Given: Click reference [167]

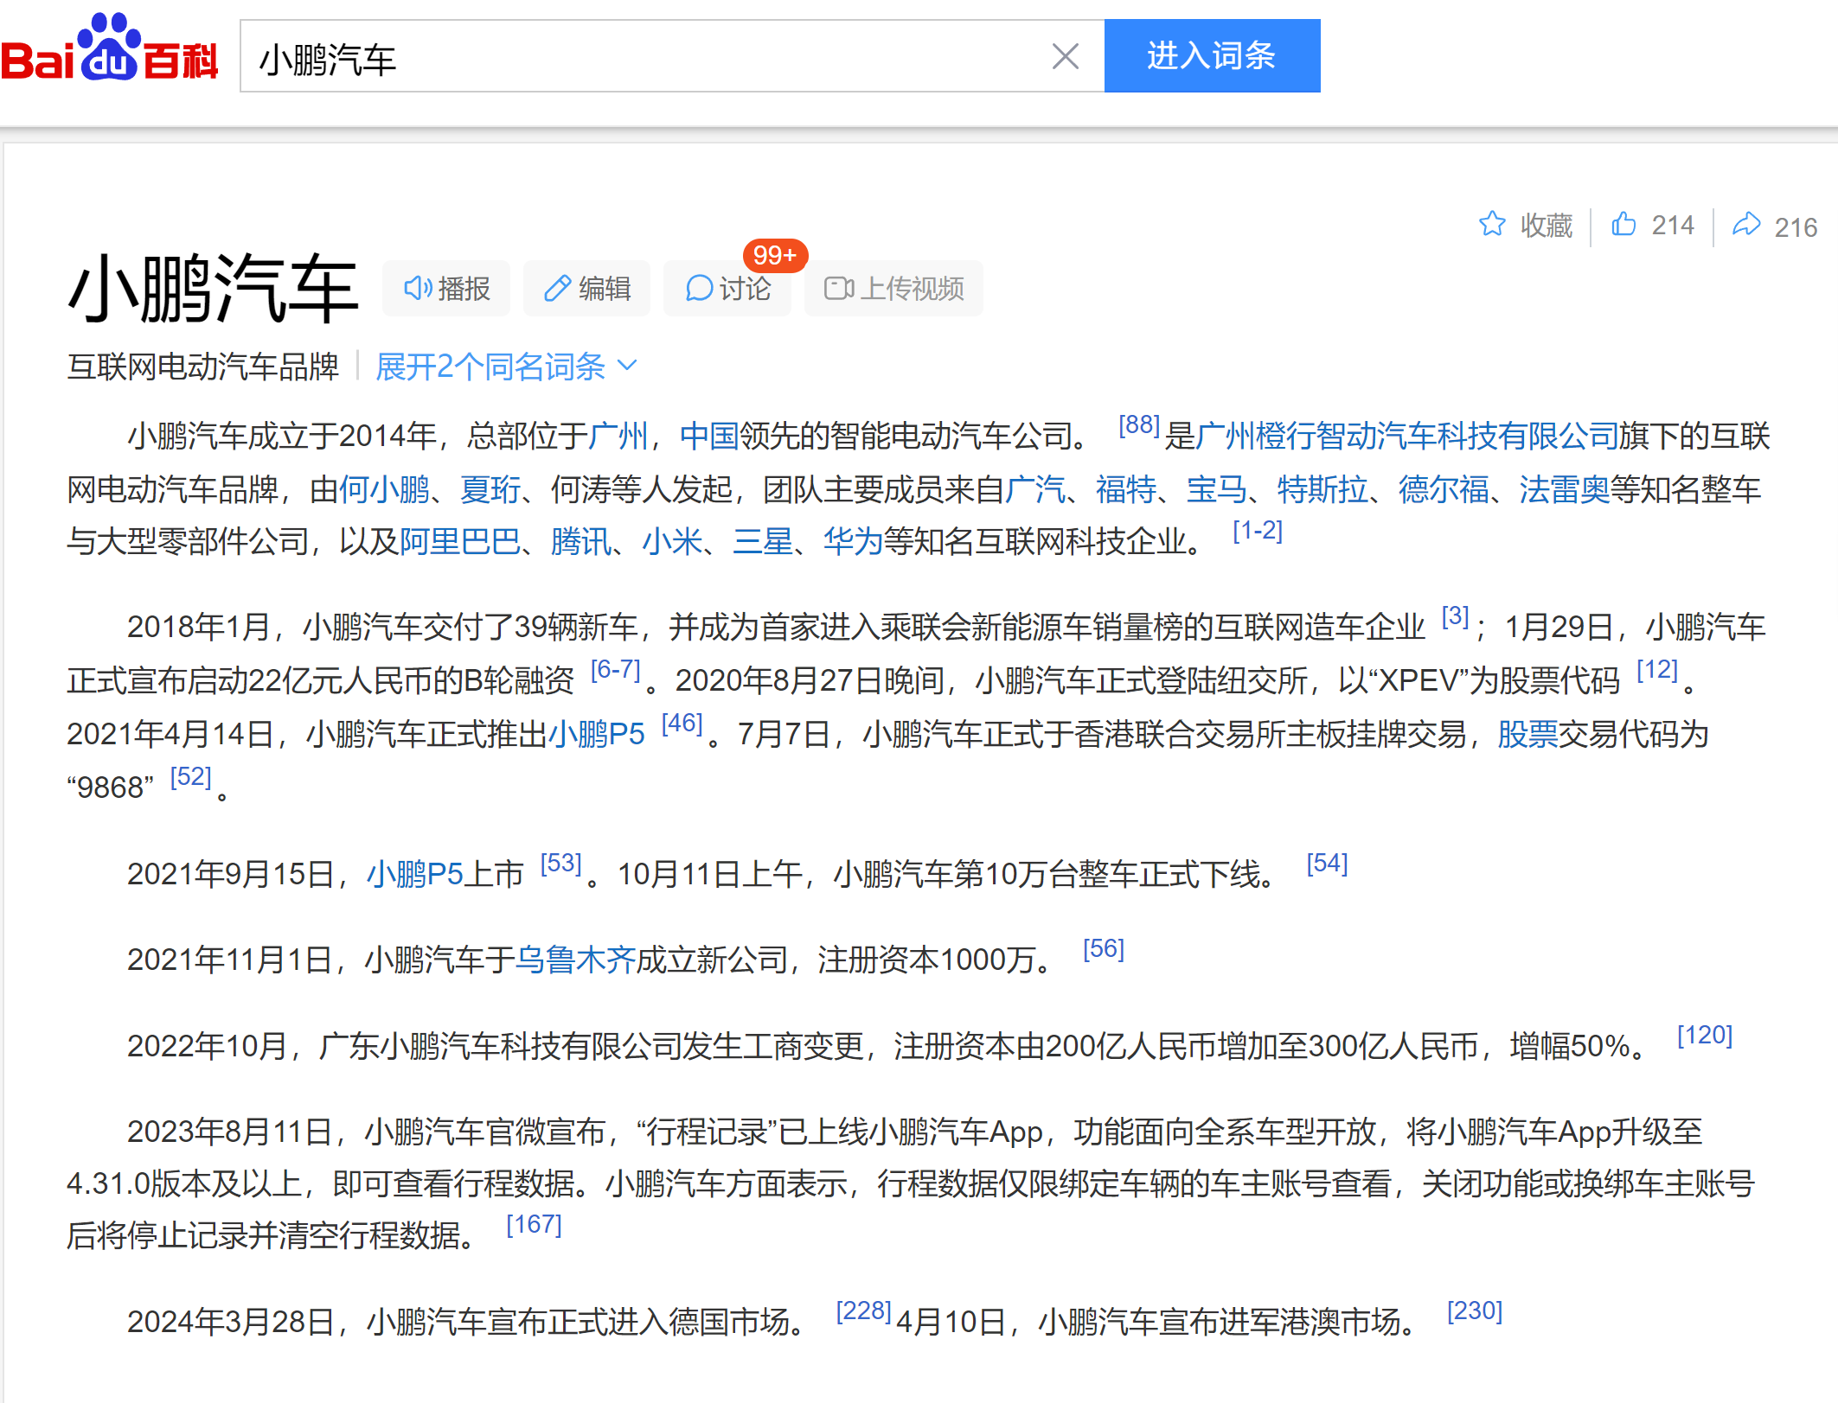Looking at the screenshot, I should tap(534, 1224).
